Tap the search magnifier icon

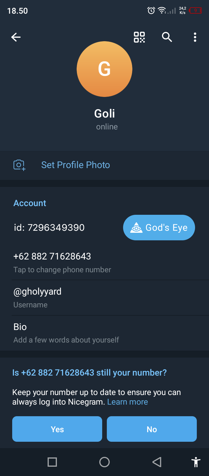167,37
